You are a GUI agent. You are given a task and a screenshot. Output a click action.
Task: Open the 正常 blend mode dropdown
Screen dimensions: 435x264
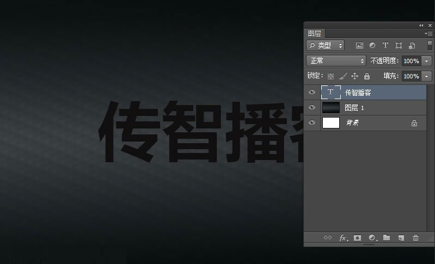click(336, 61)
